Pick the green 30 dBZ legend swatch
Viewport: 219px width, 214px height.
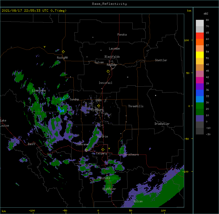click(200, 106)
